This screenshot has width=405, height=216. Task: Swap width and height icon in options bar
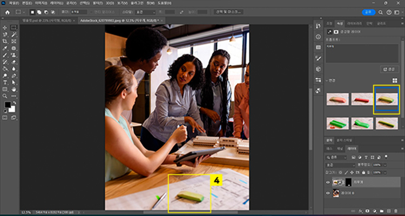(x=181, y=12)
